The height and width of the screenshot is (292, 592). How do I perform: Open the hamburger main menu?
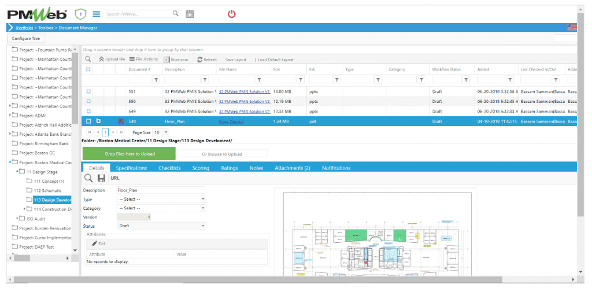tap(97, 14)
